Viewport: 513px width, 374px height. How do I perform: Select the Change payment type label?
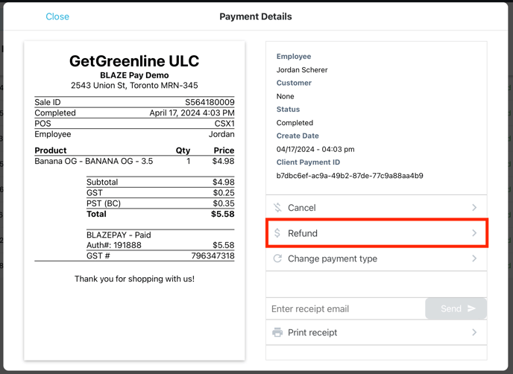tap(333, 259)
